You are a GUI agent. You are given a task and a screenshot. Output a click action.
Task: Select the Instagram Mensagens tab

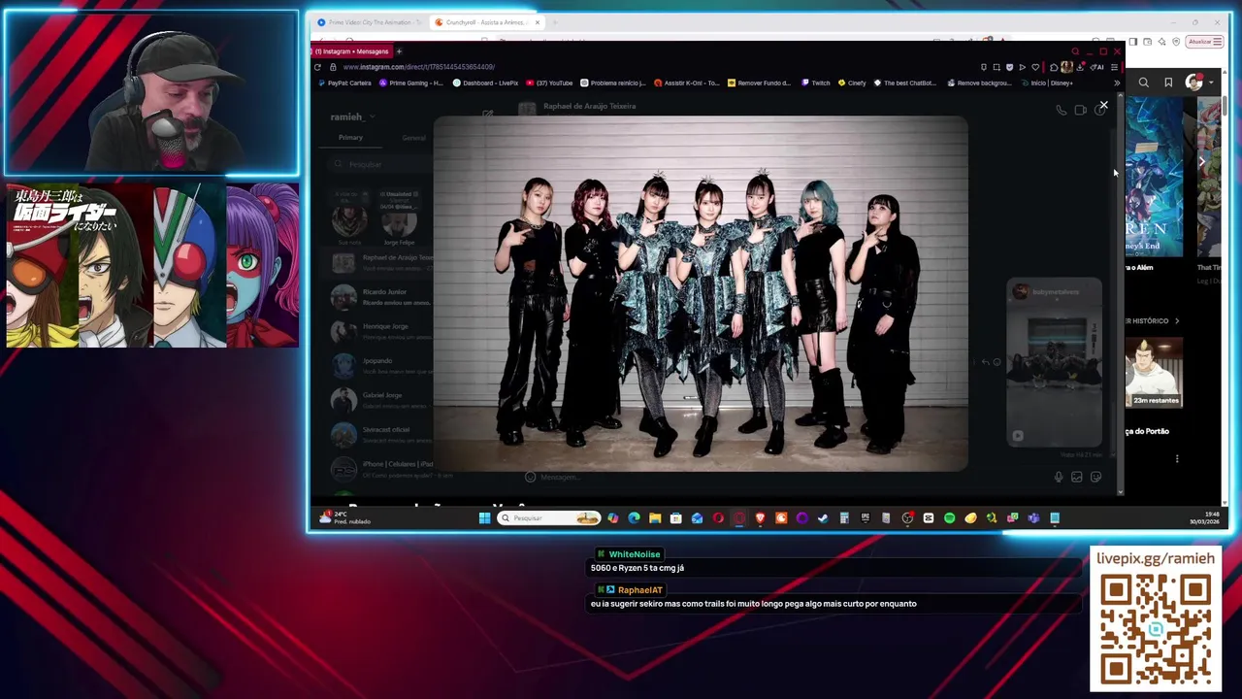point(351,51)
